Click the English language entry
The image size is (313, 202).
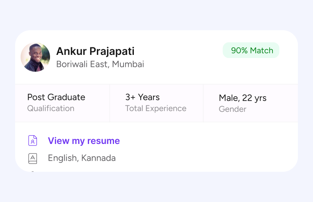tap(63, 158)
